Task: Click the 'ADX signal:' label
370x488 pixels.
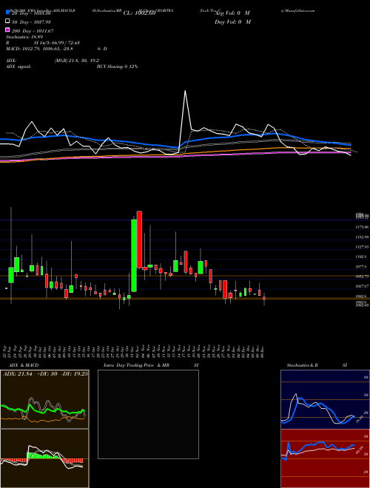Action: point(18,67)
